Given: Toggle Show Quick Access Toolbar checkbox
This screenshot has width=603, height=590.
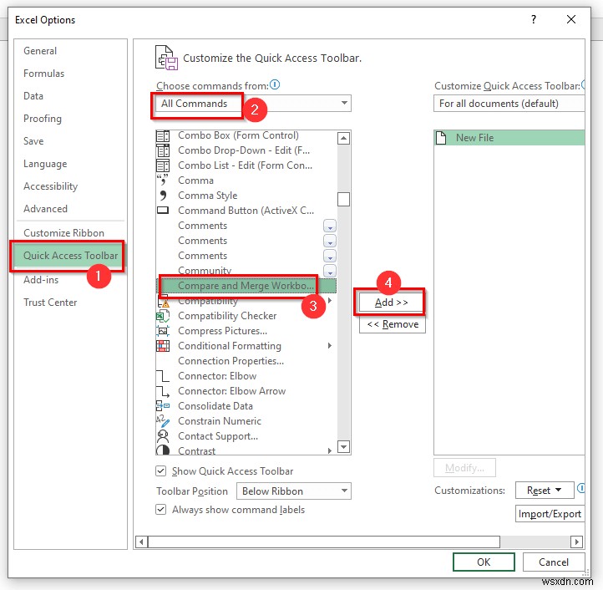Looking at the screenshot, I should point(160,471).
